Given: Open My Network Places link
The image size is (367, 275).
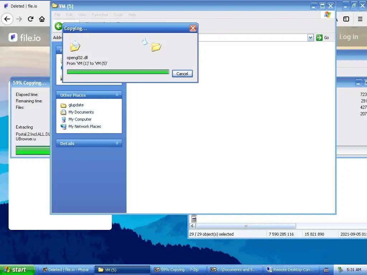Looking at the screenshot, I should (x=85, y=126).
